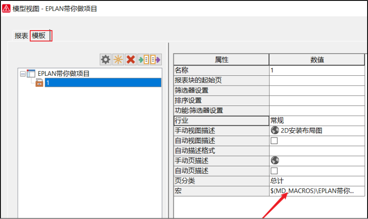The width and height of the screenshot is (368, 219).
Task: Click the 功能:筛选器设置 value cell
Action: tap(317, 110)
